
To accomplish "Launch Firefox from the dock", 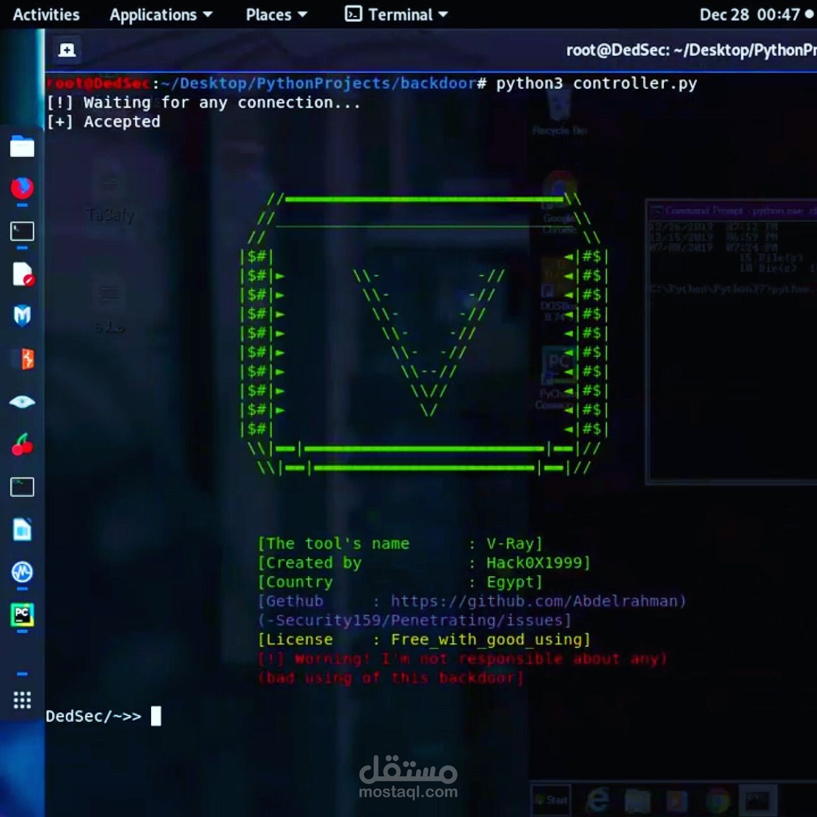I will pyautogui.click(x=22, y=189).
